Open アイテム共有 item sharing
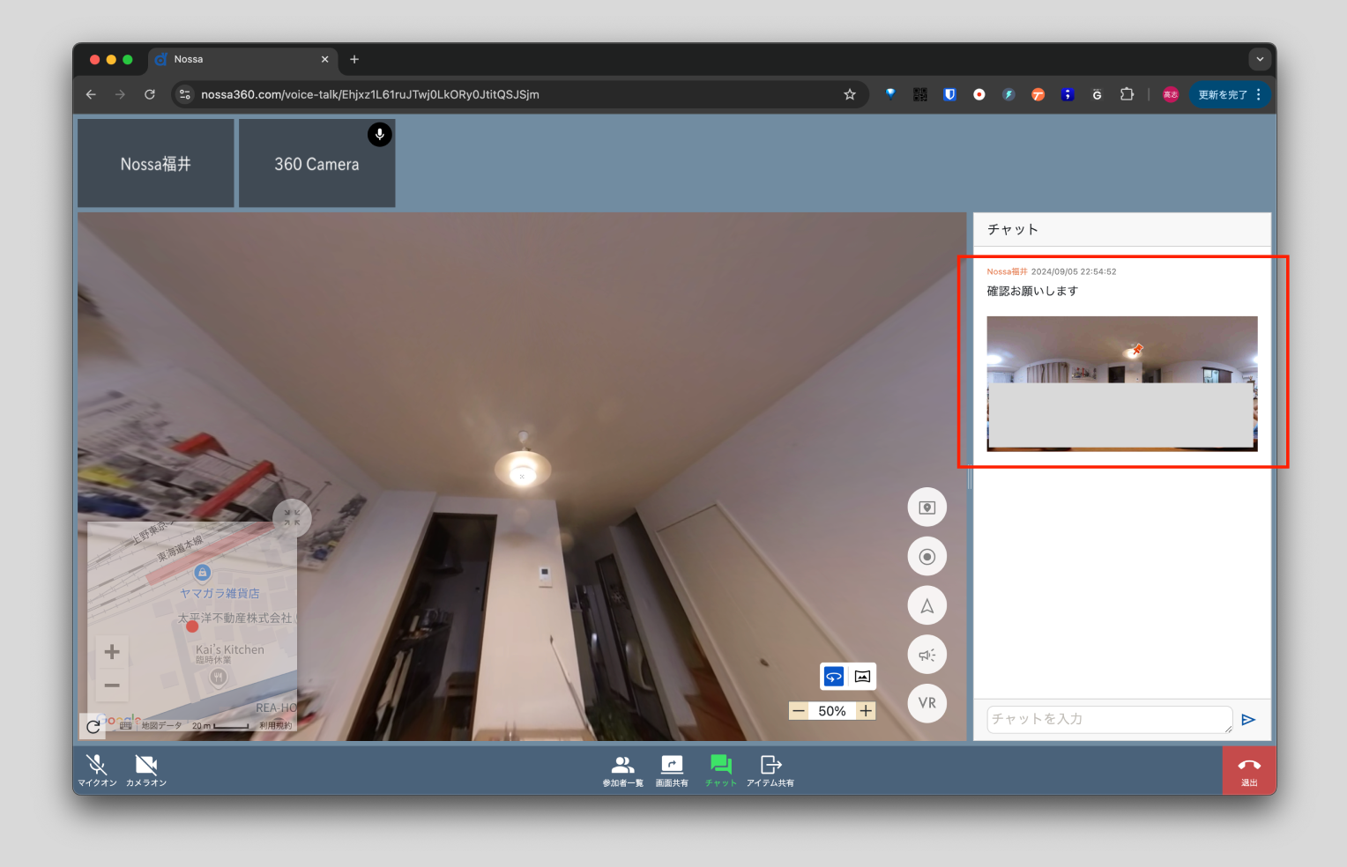 point(770,769)
